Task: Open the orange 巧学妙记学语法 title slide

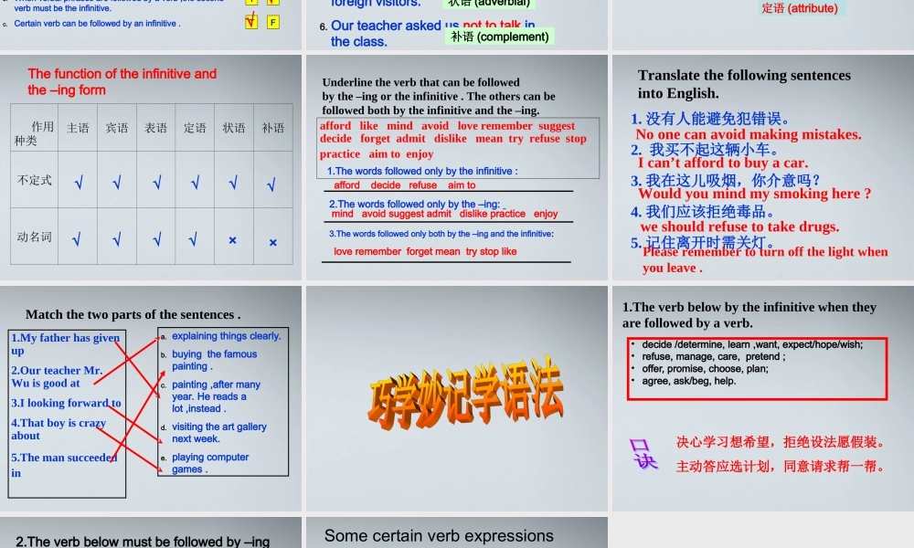Action: 456,398
